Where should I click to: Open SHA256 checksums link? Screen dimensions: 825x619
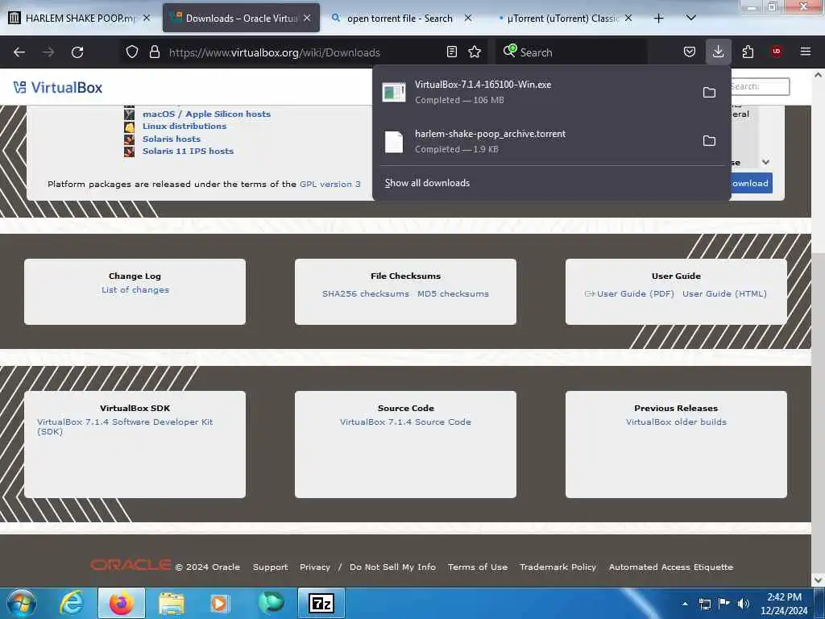[x=365, y=293]
